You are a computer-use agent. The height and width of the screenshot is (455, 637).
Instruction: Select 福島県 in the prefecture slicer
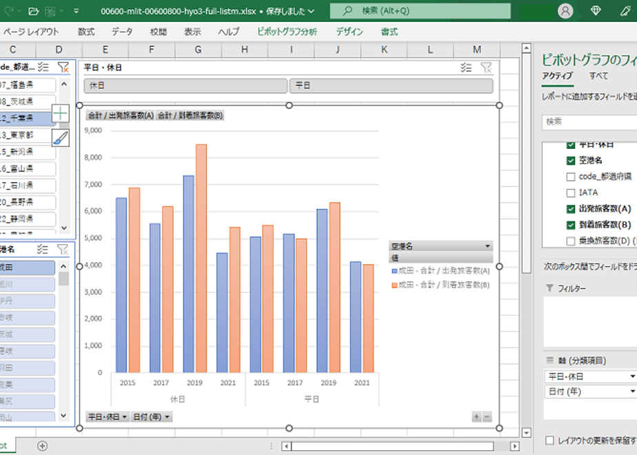tap(27, 85)
